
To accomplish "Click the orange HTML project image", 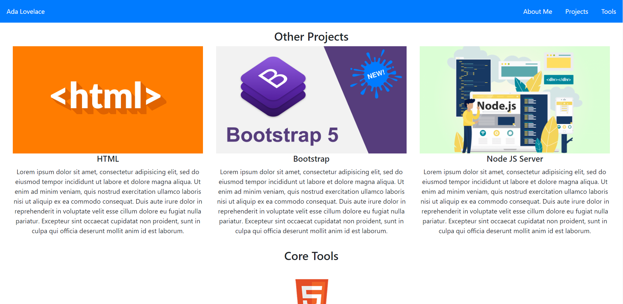I will tap(108, 100).
